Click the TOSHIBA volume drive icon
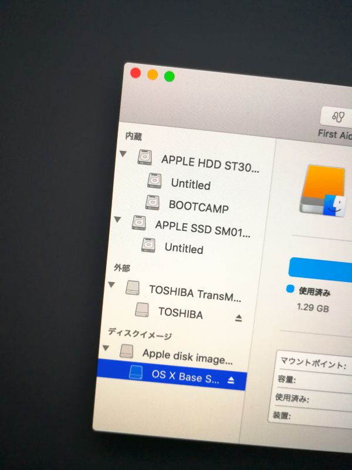 (142, 310)
